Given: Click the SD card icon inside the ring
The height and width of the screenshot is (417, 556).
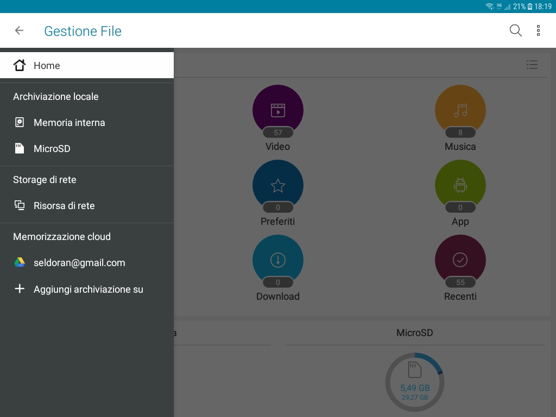Looking at the screenshot, I should point(414,370).
